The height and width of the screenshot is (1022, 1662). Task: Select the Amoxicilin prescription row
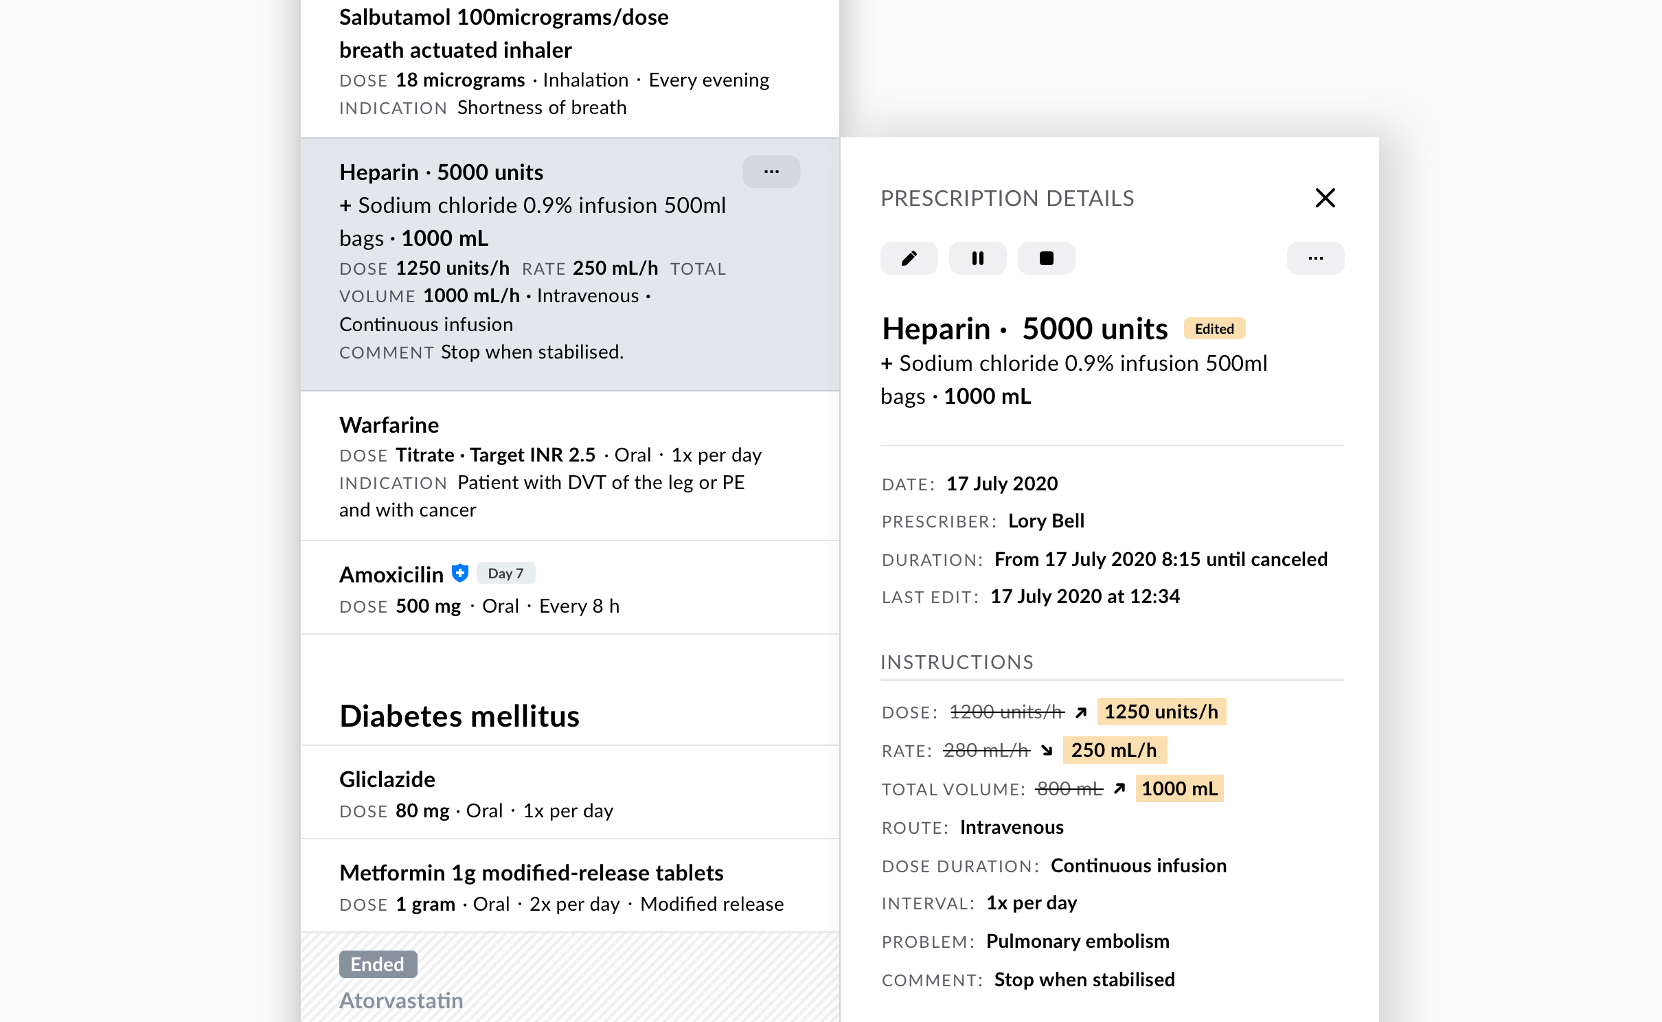pos(570,587)
